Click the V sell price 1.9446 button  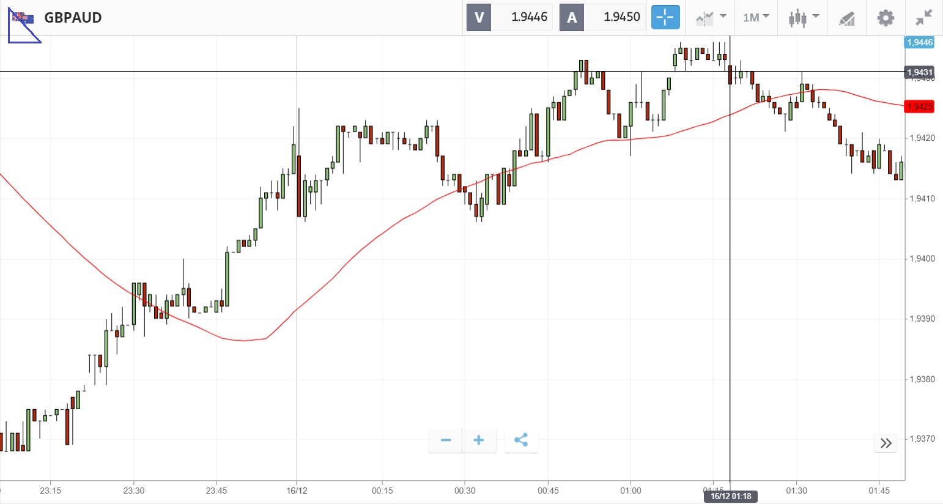(x=509, y=17)
